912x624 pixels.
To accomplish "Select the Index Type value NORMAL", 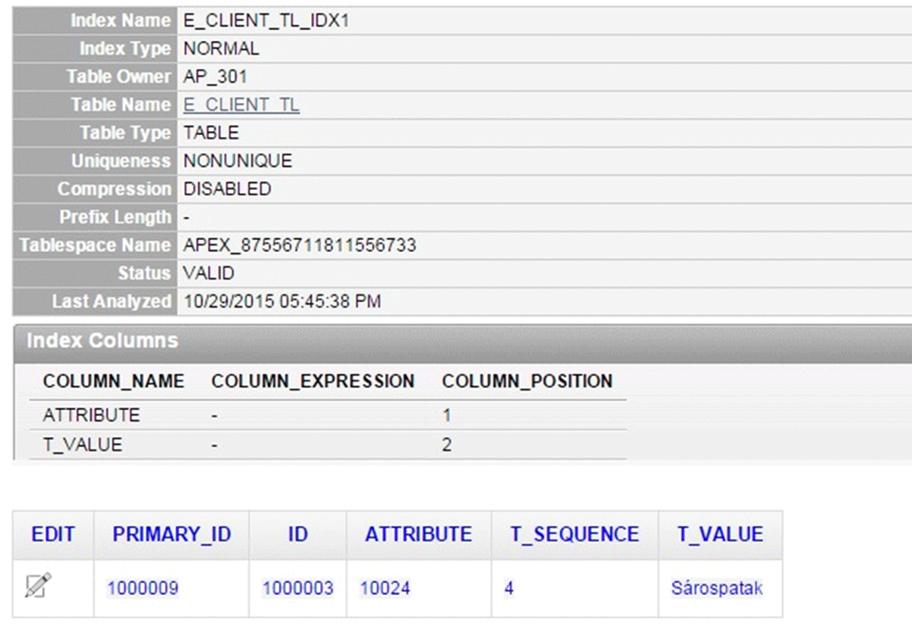I will pos(221,48).
